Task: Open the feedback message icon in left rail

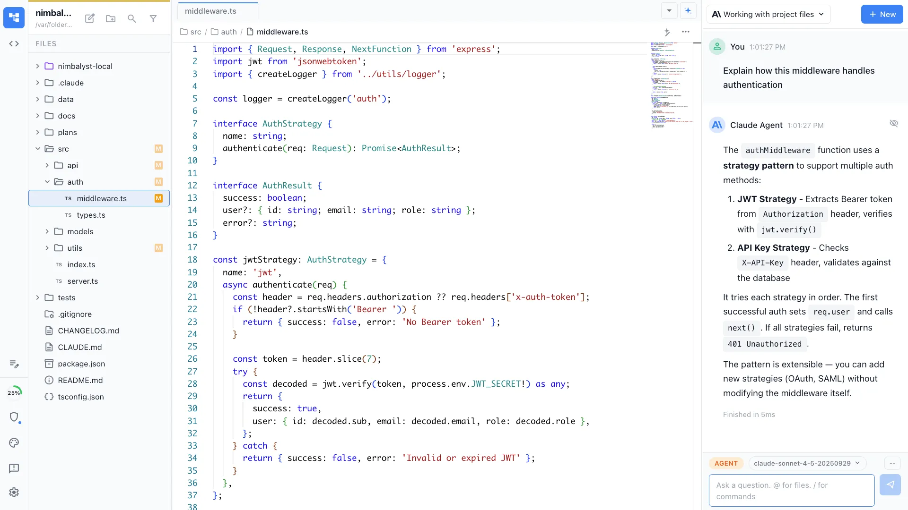Action: [14, 468]
